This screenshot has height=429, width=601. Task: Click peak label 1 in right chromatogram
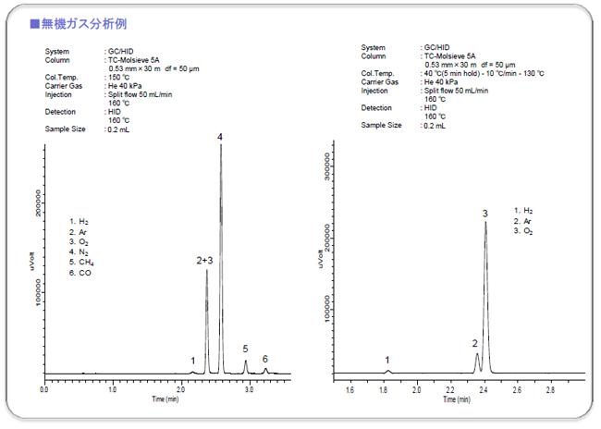387,360
